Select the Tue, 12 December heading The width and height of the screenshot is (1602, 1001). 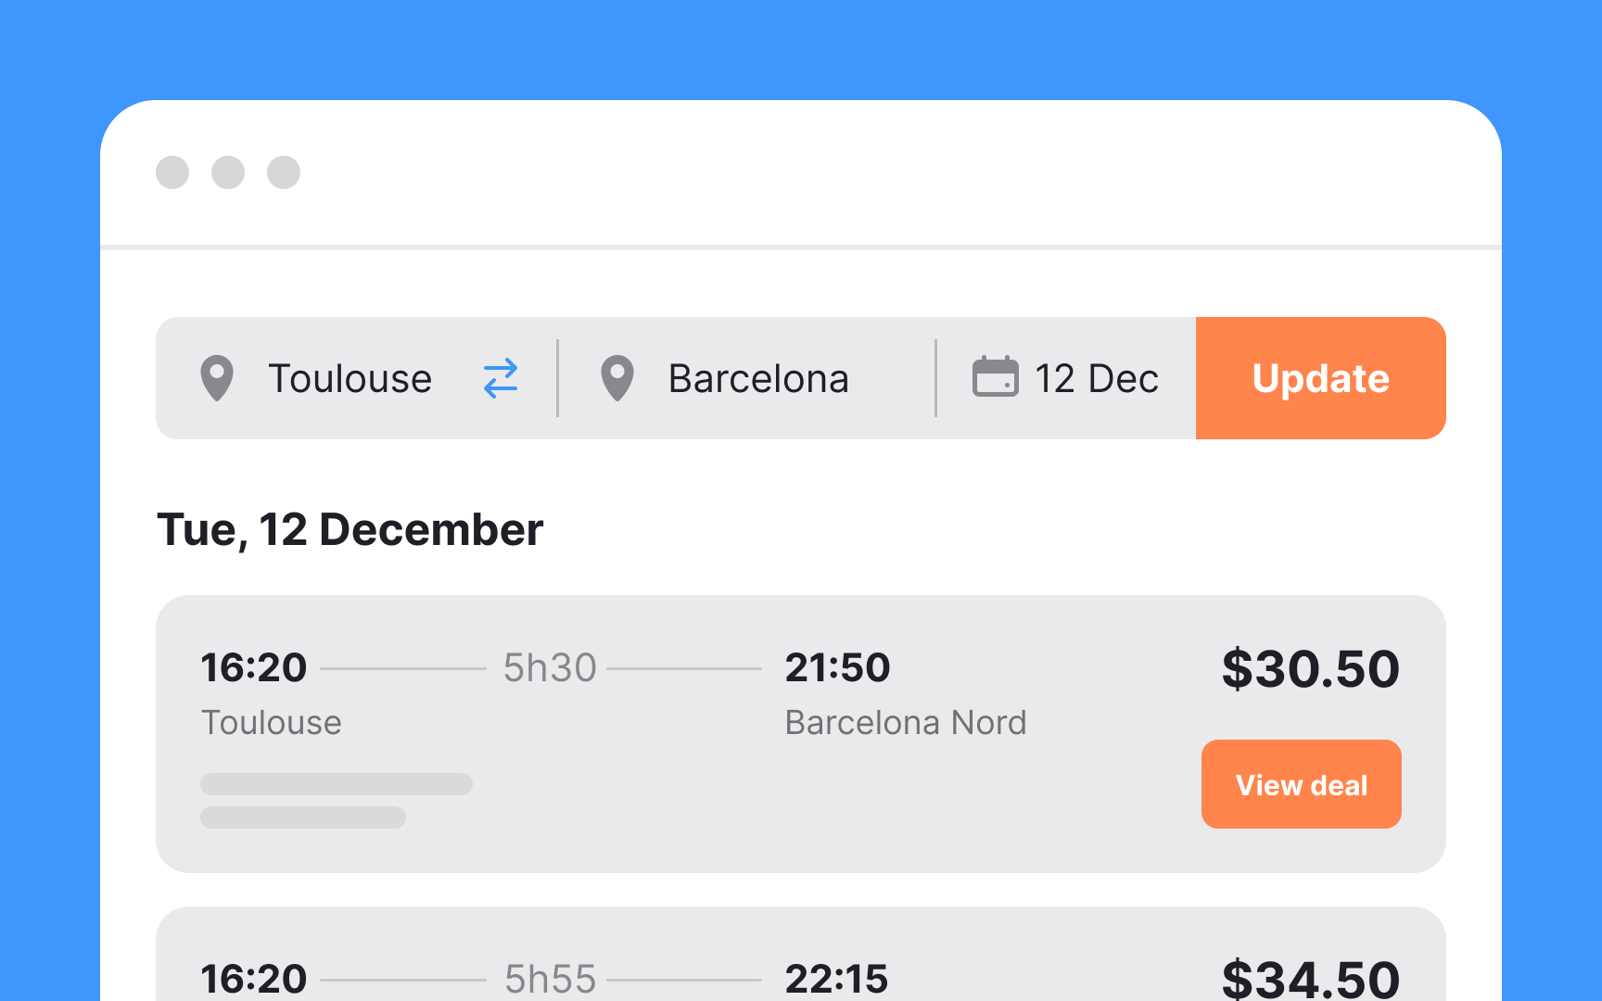350,528
